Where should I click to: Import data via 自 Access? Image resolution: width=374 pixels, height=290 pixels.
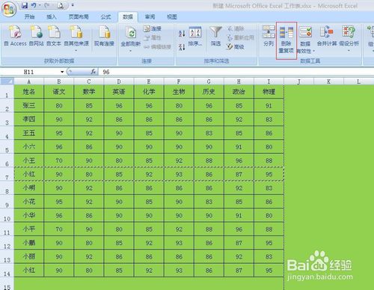(15, 36)
